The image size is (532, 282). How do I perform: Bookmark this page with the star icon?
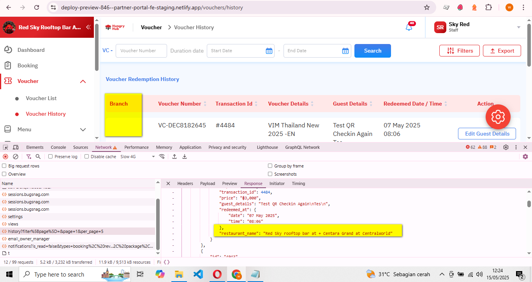point(427,7)
